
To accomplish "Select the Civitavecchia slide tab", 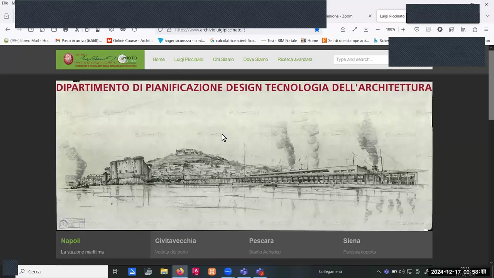I will tap(197, 245).
